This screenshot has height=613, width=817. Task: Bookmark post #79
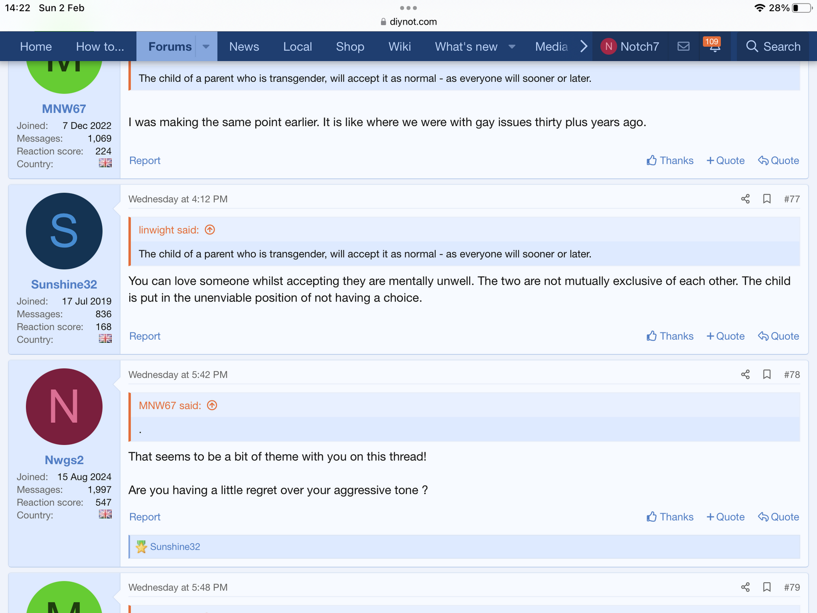tap(766, 587)
